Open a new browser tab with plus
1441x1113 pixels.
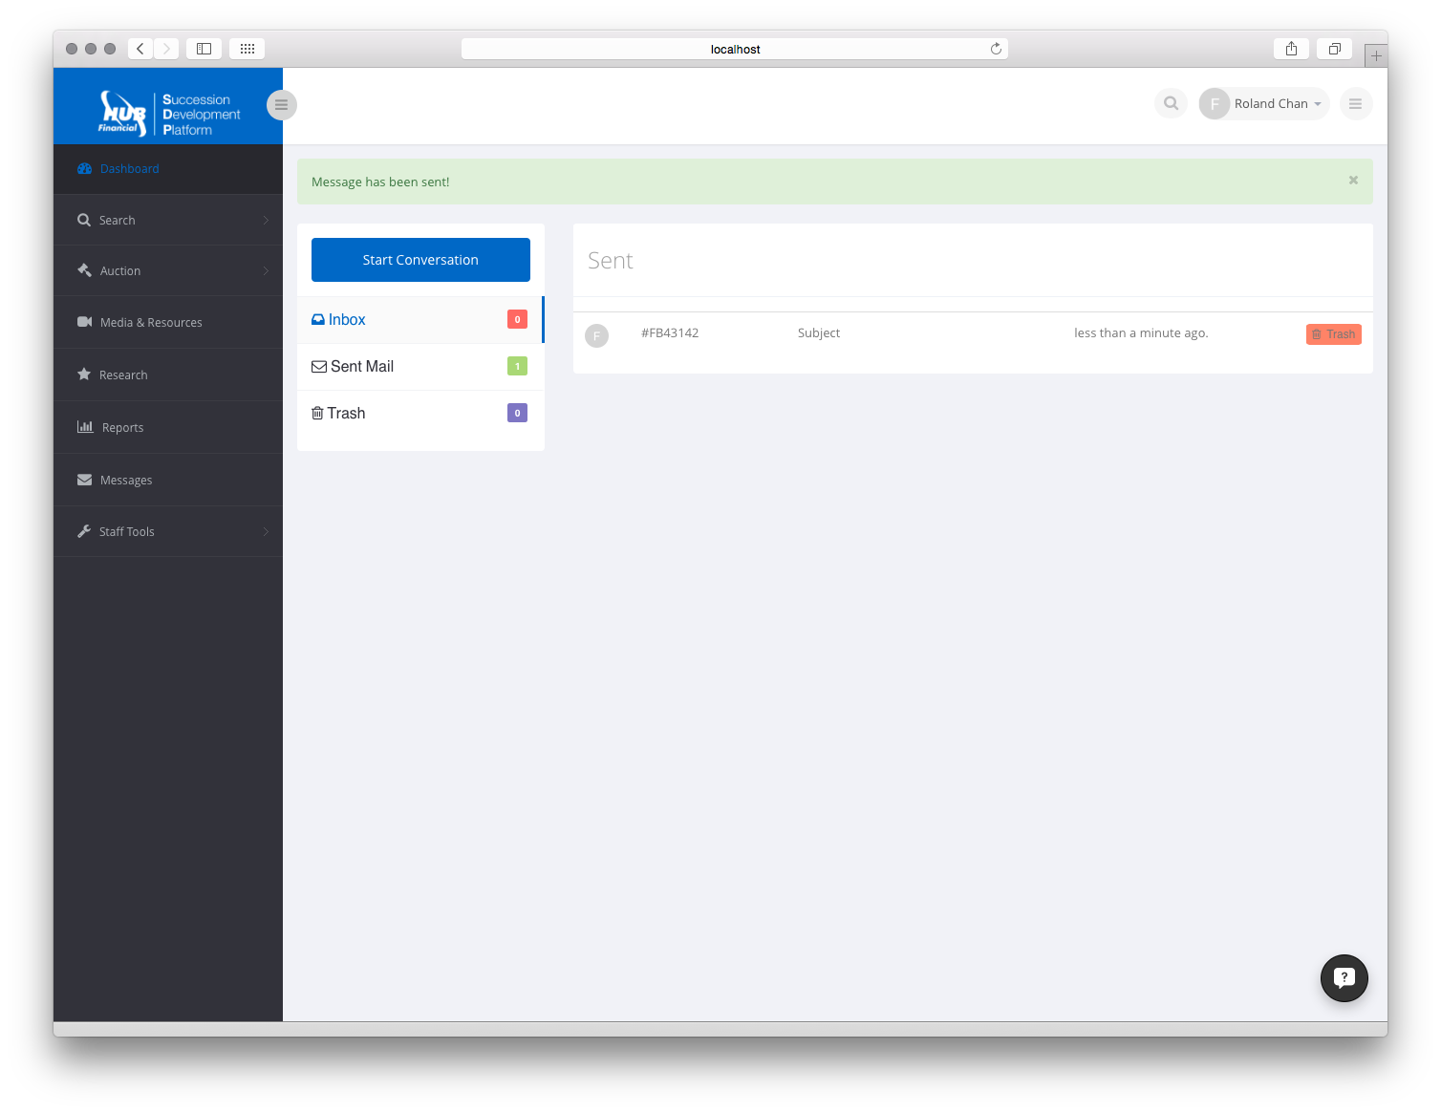point(1376,55)
